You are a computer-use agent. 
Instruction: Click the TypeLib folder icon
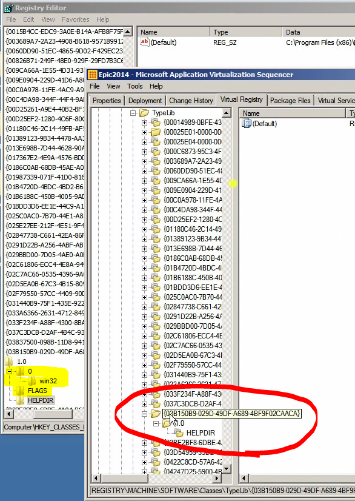(x=144, y=113)
